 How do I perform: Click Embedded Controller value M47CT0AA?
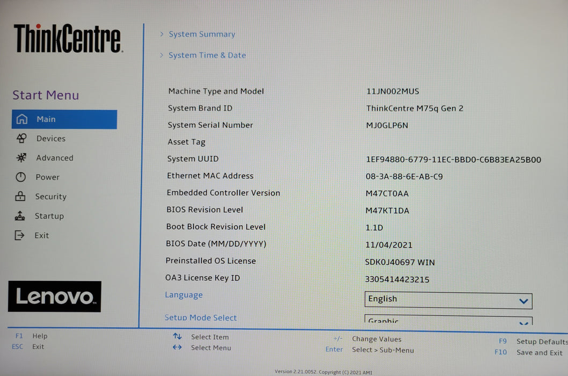pyautogui.click(x=387, y=193)
